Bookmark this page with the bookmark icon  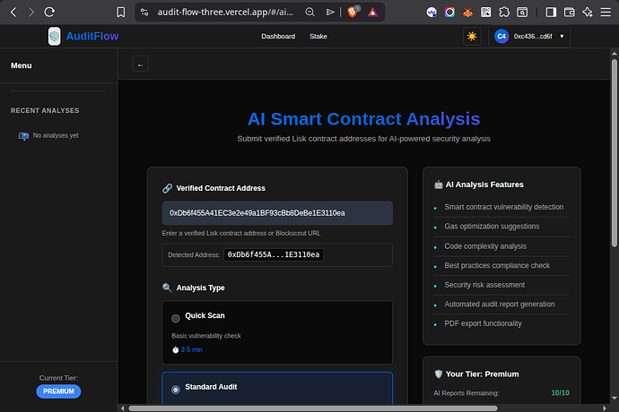coord(121,13)
